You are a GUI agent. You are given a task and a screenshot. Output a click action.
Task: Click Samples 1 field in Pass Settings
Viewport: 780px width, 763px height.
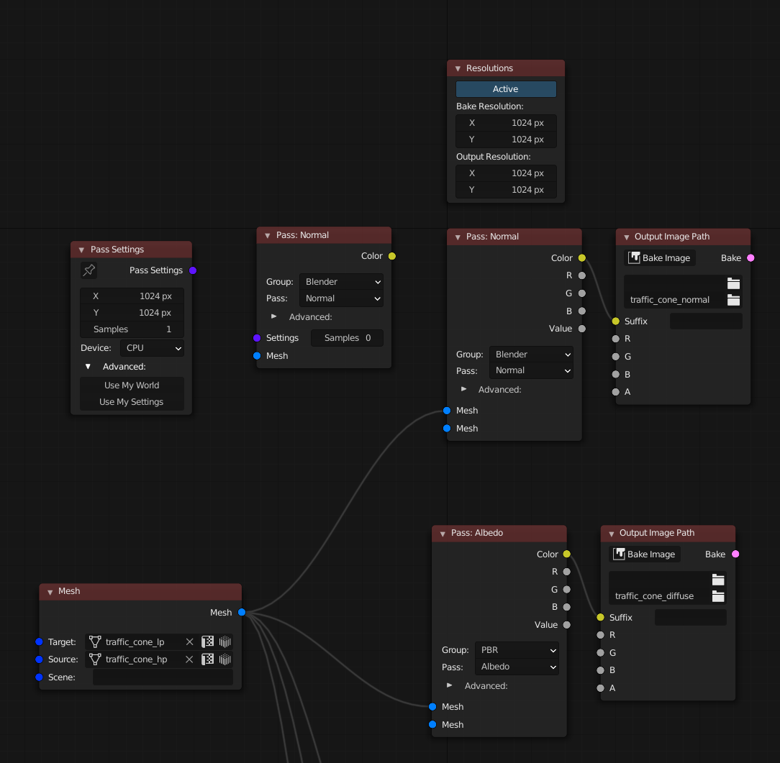(x=132, y=329)
